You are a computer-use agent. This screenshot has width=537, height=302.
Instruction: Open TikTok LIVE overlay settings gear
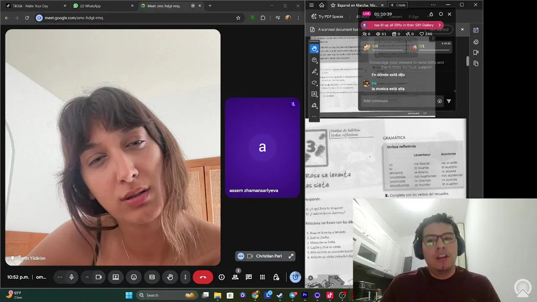[x=441, y=14]
